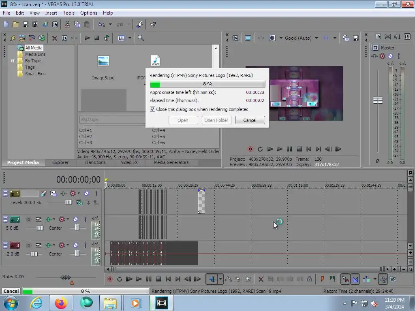Click the Master bus FX gear icon
The image size is (415, 311).
tap(382, 56)
